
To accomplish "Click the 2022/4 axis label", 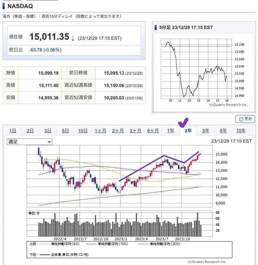I will coord(60,239).
